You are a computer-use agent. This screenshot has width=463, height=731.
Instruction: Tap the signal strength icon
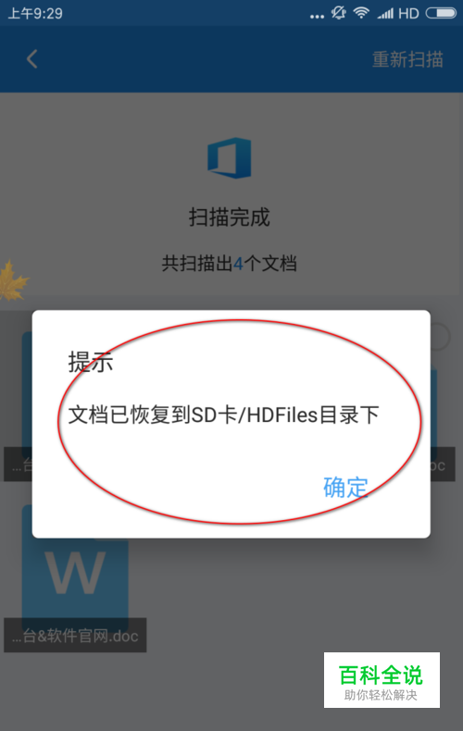[x=385, y=14]
